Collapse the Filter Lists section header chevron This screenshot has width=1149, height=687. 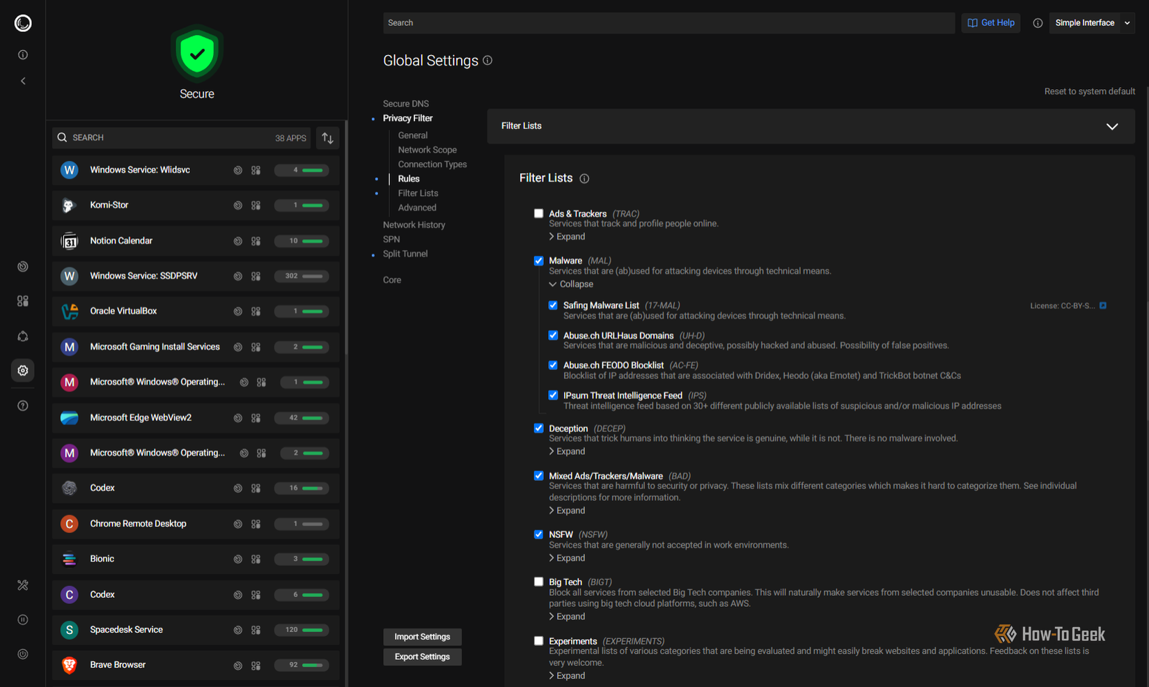1112,126
